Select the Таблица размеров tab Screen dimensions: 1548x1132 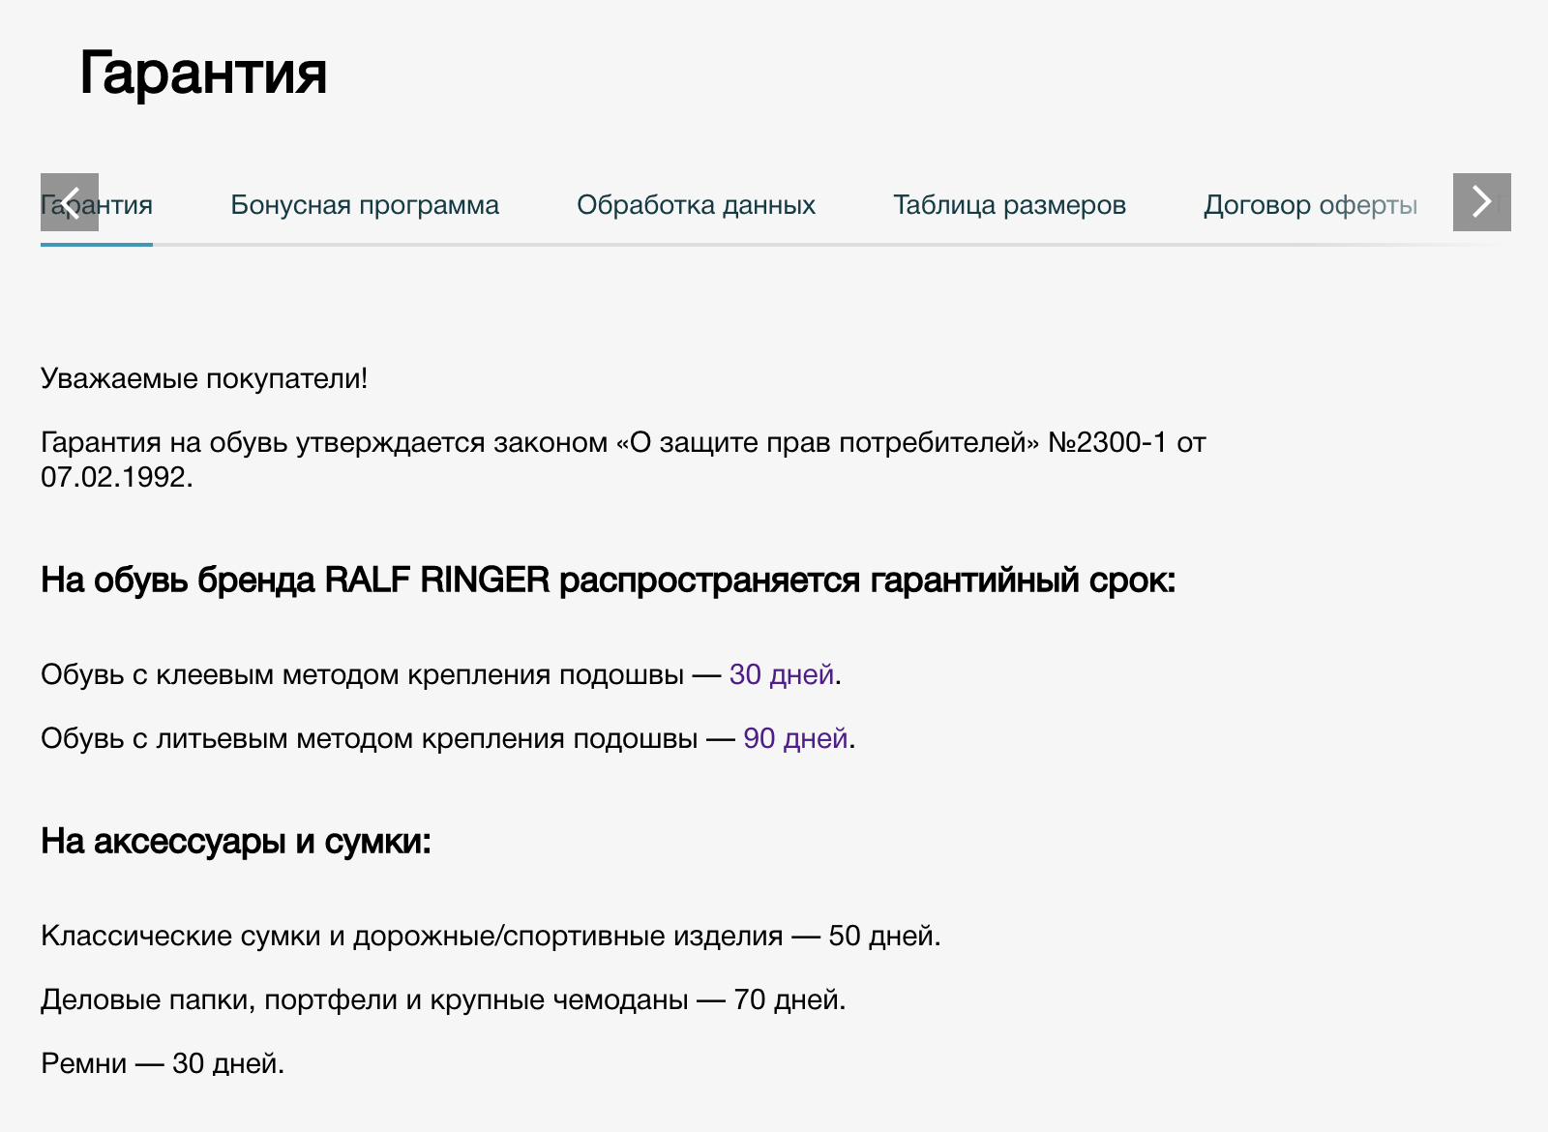[1009, 205]
